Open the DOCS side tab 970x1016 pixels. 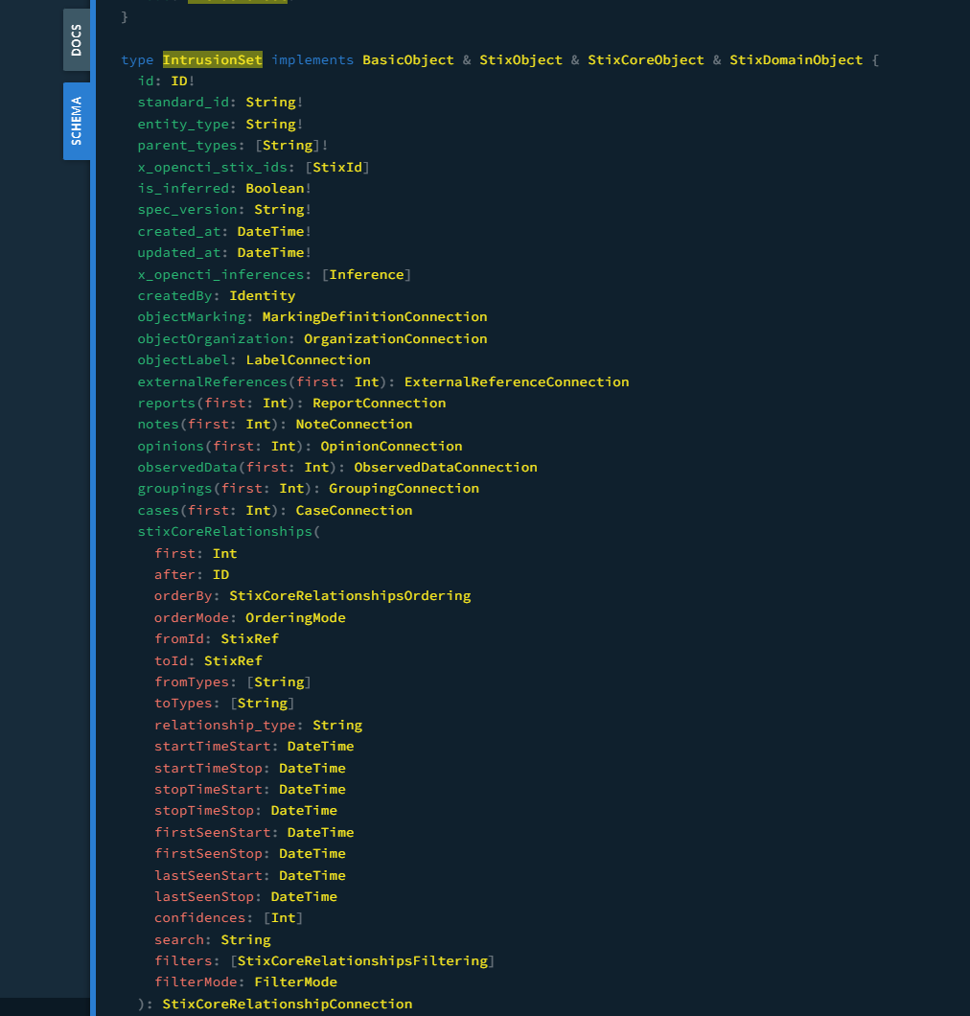[x=77, y=39]
